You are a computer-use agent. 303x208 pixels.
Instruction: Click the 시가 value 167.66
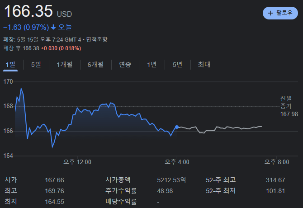(x=54, y=180)
